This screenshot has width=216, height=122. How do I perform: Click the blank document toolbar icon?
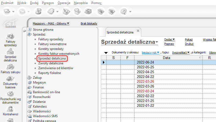(51, 11)
